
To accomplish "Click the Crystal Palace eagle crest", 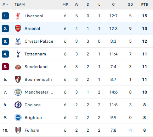I will 18,41.
